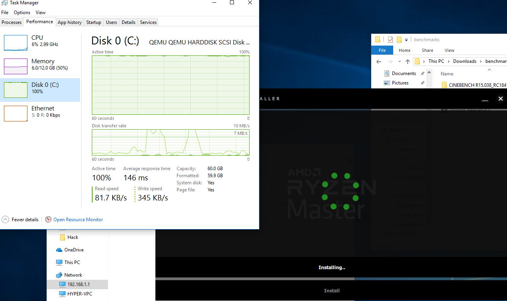Click the Performance tab
Image resolution: width=507 pixels, height=301 pixels.
[40, 22]
